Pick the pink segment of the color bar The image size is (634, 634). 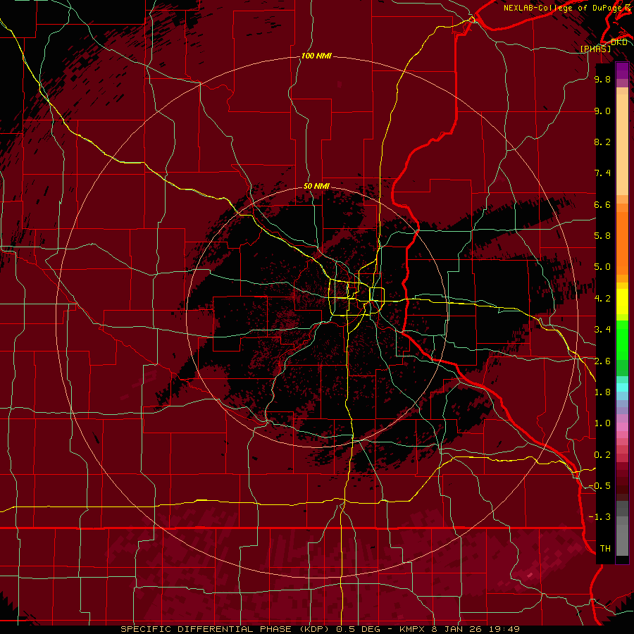click(622, 427)
